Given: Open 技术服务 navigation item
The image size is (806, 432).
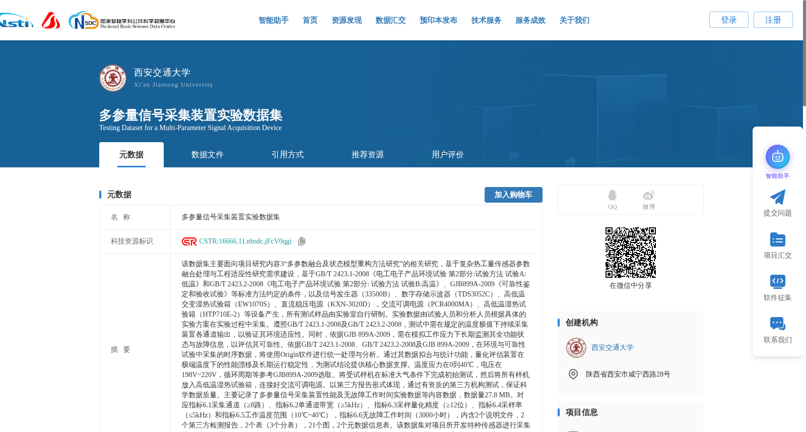Looking at the screenshot, I should [x=486, y=20].
